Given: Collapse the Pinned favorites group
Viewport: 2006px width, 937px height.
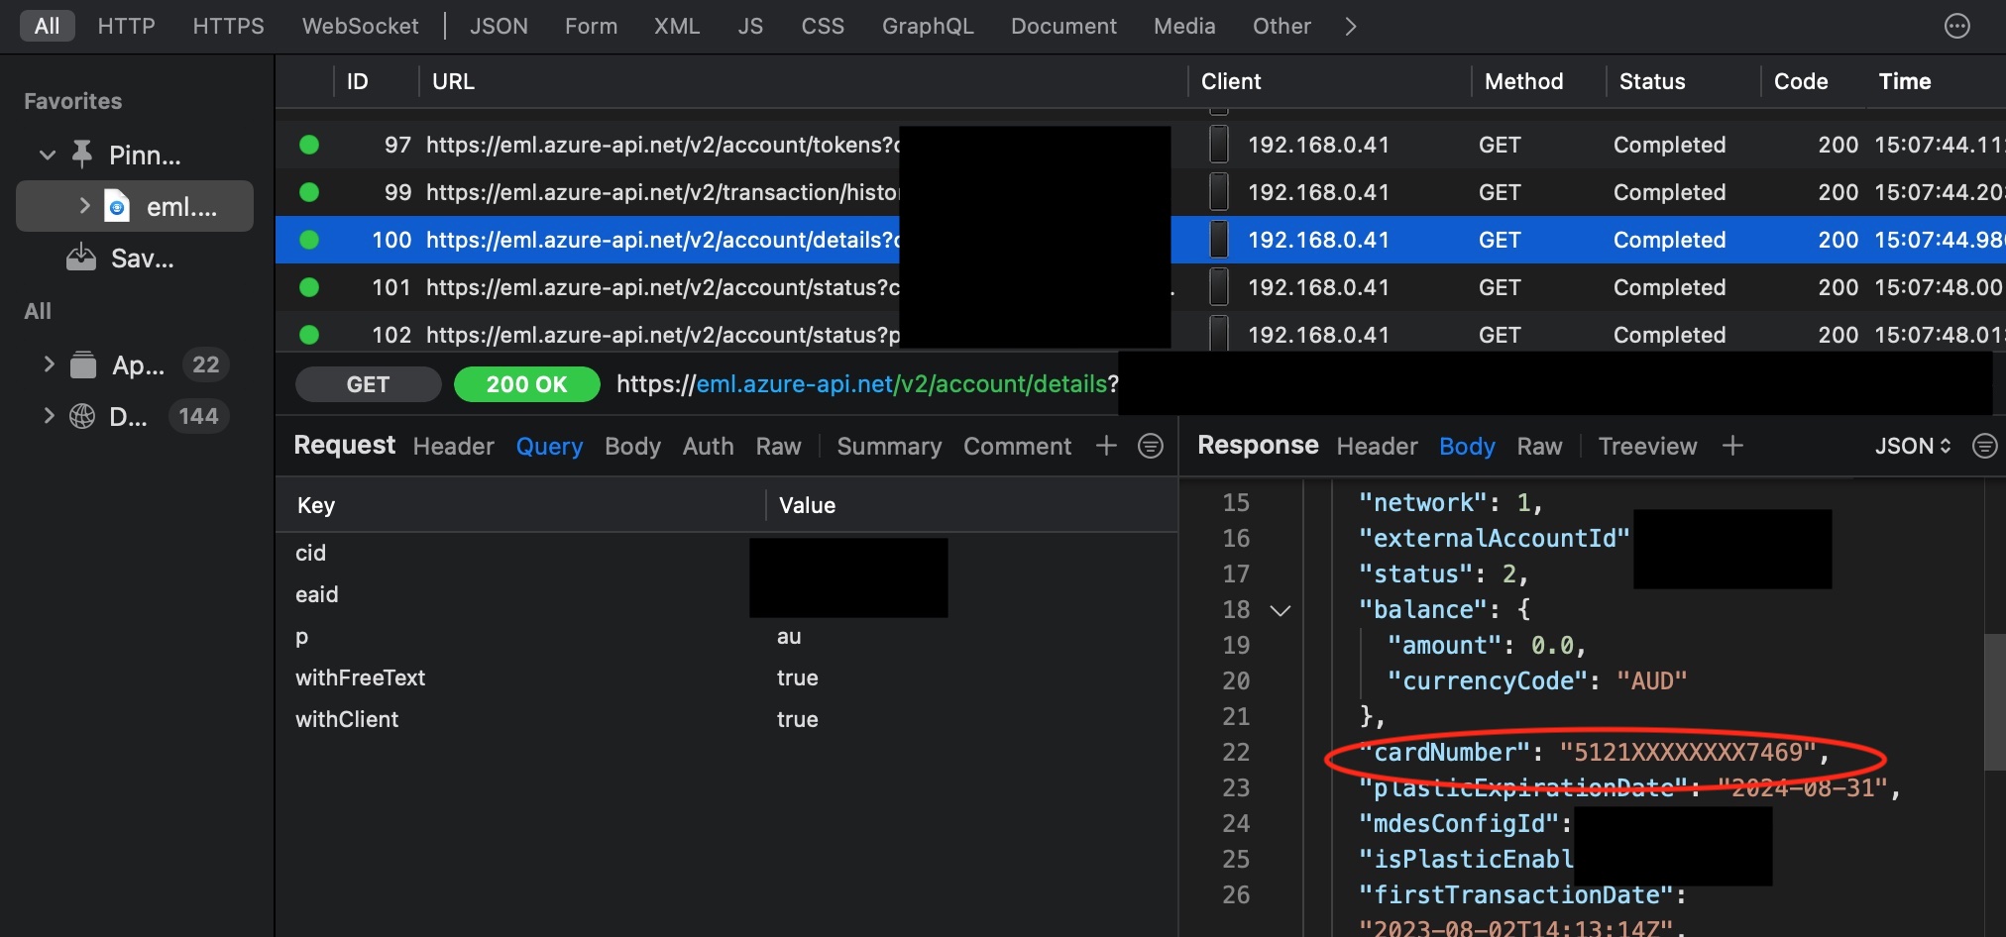Looking at the screenshot, I should (x=47, y=155).
